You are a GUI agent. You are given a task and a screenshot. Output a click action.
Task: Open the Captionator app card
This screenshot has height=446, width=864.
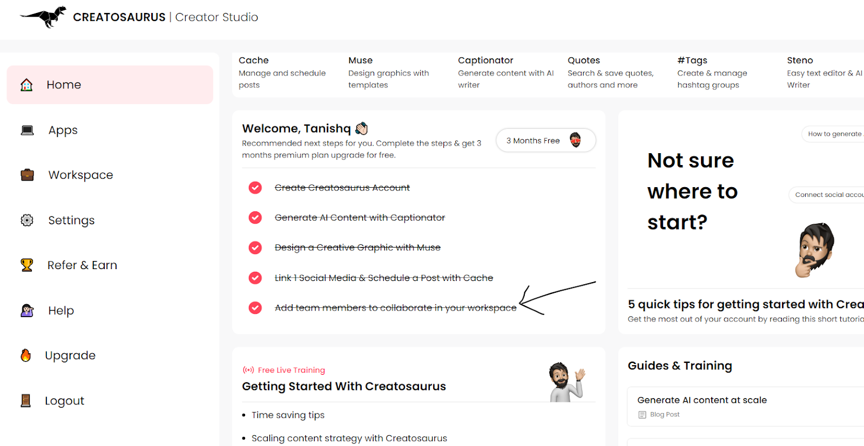[506, 72]
